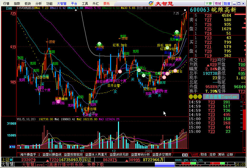Open the 委托 trading menu
Screen dimensions: 247x168
click(106, 3)
